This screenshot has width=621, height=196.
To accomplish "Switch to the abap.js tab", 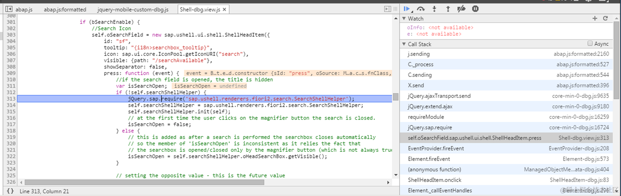I will tap(24, 10).
